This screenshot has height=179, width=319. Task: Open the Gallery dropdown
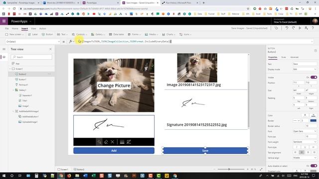point(98,34)
